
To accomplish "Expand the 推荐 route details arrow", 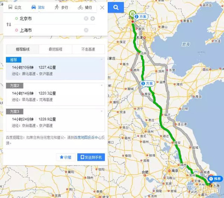I will (x=102, y=59).
